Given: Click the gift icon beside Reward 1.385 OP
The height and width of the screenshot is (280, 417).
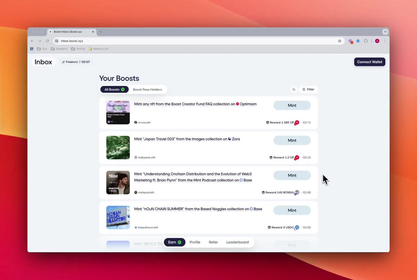Looking at the screenshot, I should pos(268,123).
